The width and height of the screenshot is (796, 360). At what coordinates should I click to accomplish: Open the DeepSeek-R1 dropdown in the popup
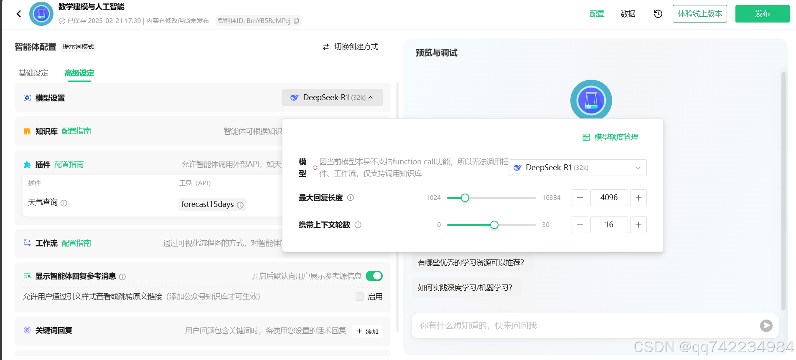pos(577,168)
